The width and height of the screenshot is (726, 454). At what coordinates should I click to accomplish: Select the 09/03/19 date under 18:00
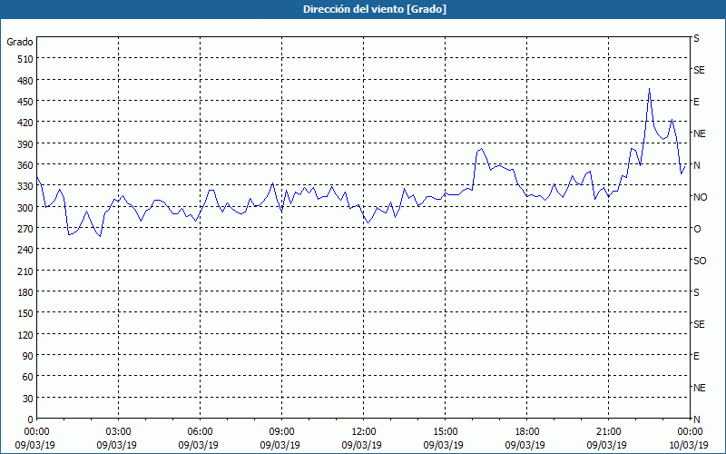tap(525, 445)
